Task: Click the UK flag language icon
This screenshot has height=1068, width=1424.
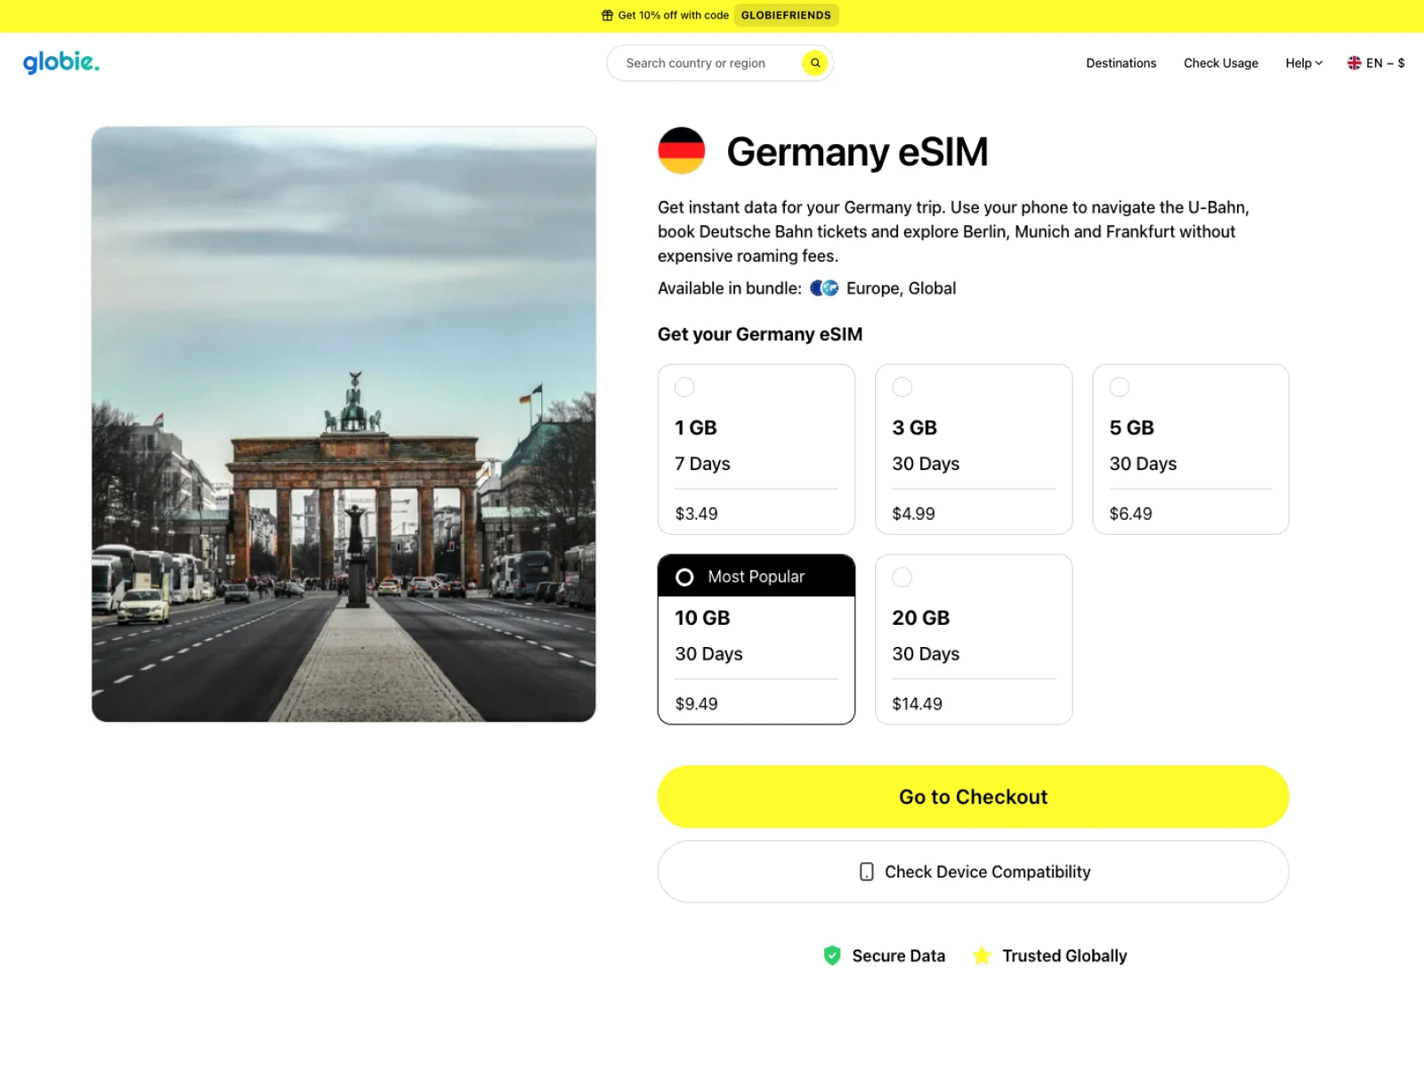Action: pos(1354,63)
